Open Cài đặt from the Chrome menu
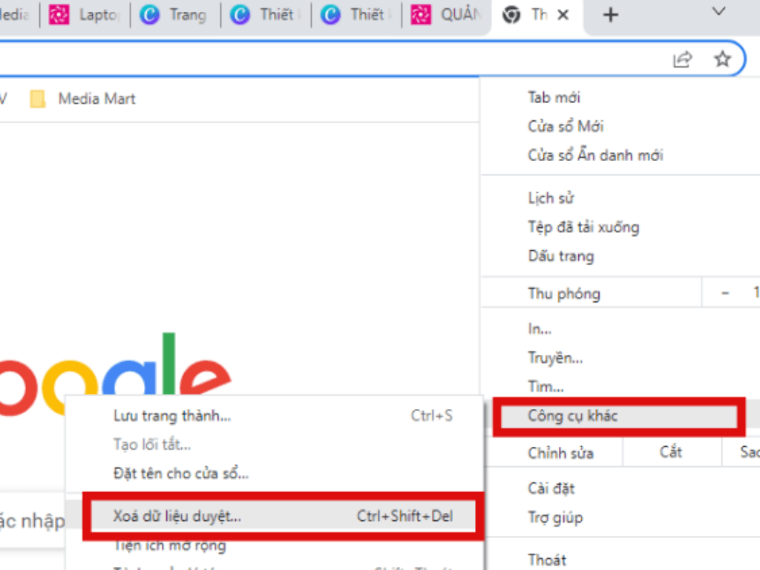The width and height of the screenshot is (760, 570). pos(551,488)
